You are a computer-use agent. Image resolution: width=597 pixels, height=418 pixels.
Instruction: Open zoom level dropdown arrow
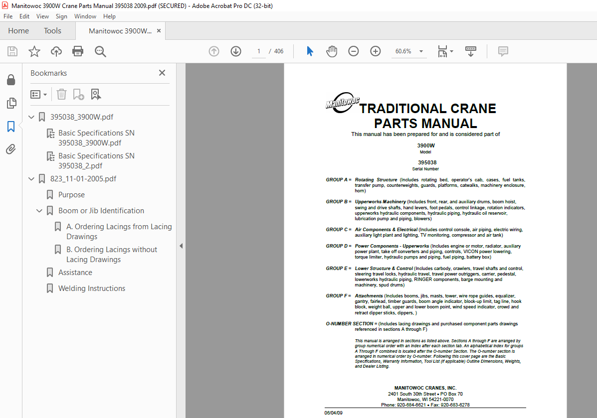pyautogui.click(x=421, y=51)
